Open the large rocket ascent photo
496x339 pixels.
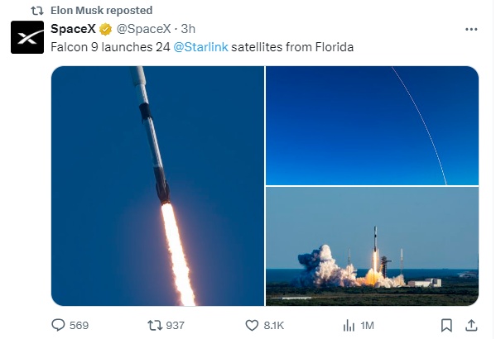157,186
